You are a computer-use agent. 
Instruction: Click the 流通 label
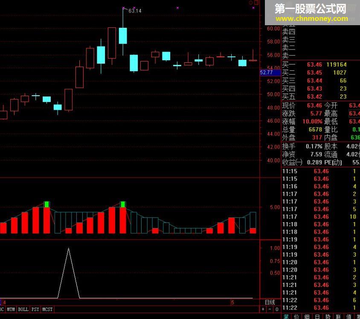pos(331,155)
